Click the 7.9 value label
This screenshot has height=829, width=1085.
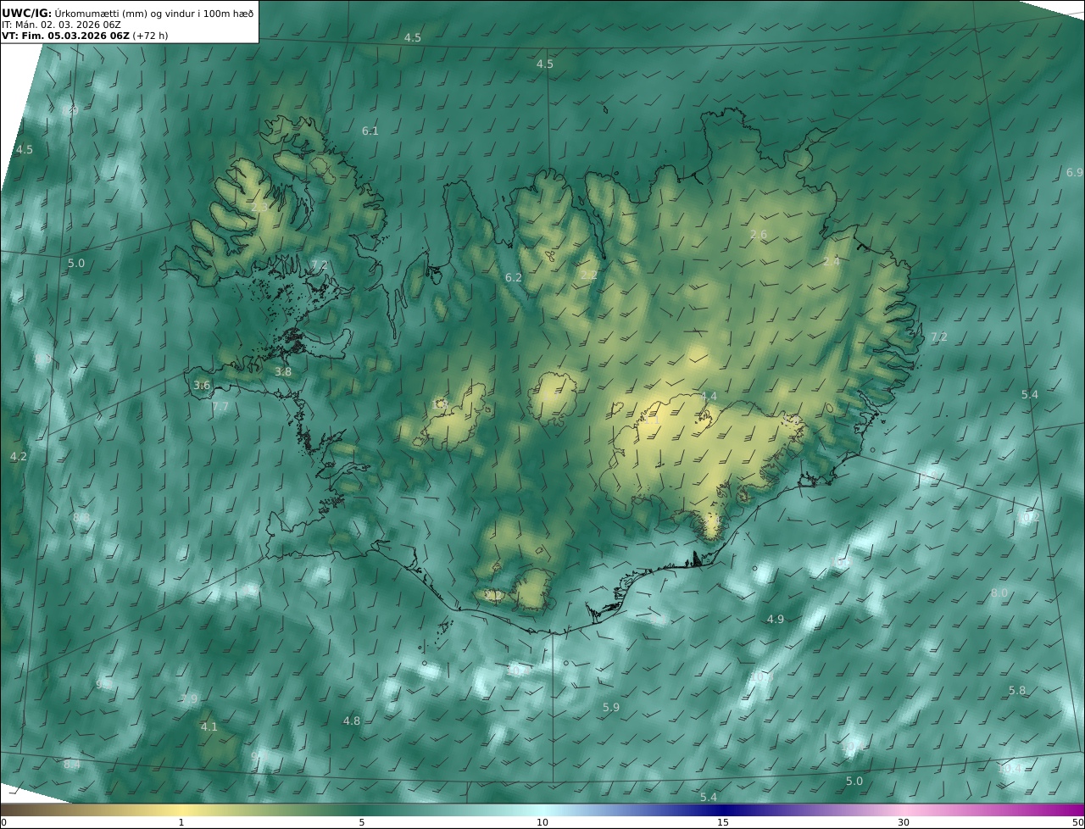point(189,698)
